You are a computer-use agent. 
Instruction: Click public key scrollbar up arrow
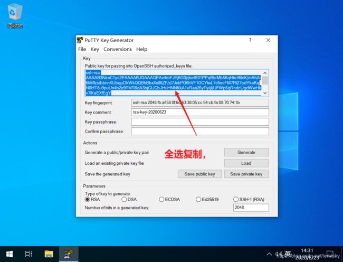click(265, 73)
